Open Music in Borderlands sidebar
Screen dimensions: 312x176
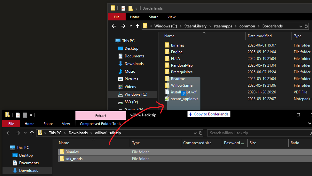tap(129, 71)
